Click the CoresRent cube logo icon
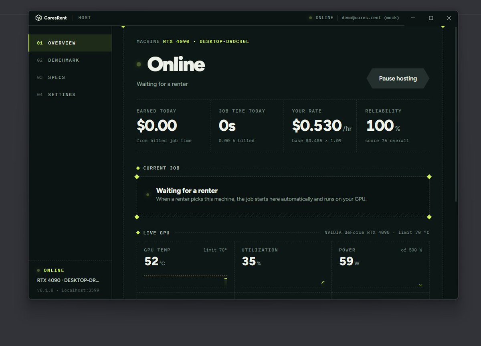The height and width of the screenshot is (346, 481). 38,18
